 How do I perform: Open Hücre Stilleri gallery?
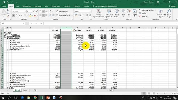(117, 13)
